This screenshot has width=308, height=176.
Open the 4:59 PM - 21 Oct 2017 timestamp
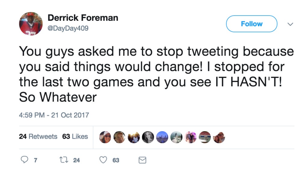click(x=54, y=115)
